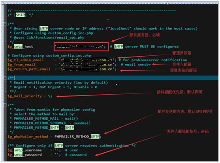The image size is (220, 163).
Task: Click the '* Configure using custom_config.inc.php' docblock line
Action: click(52, 33)
